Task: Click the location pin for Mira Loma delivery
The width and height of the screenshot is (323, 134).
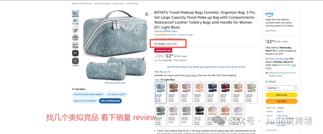Action: coord(267,73)
